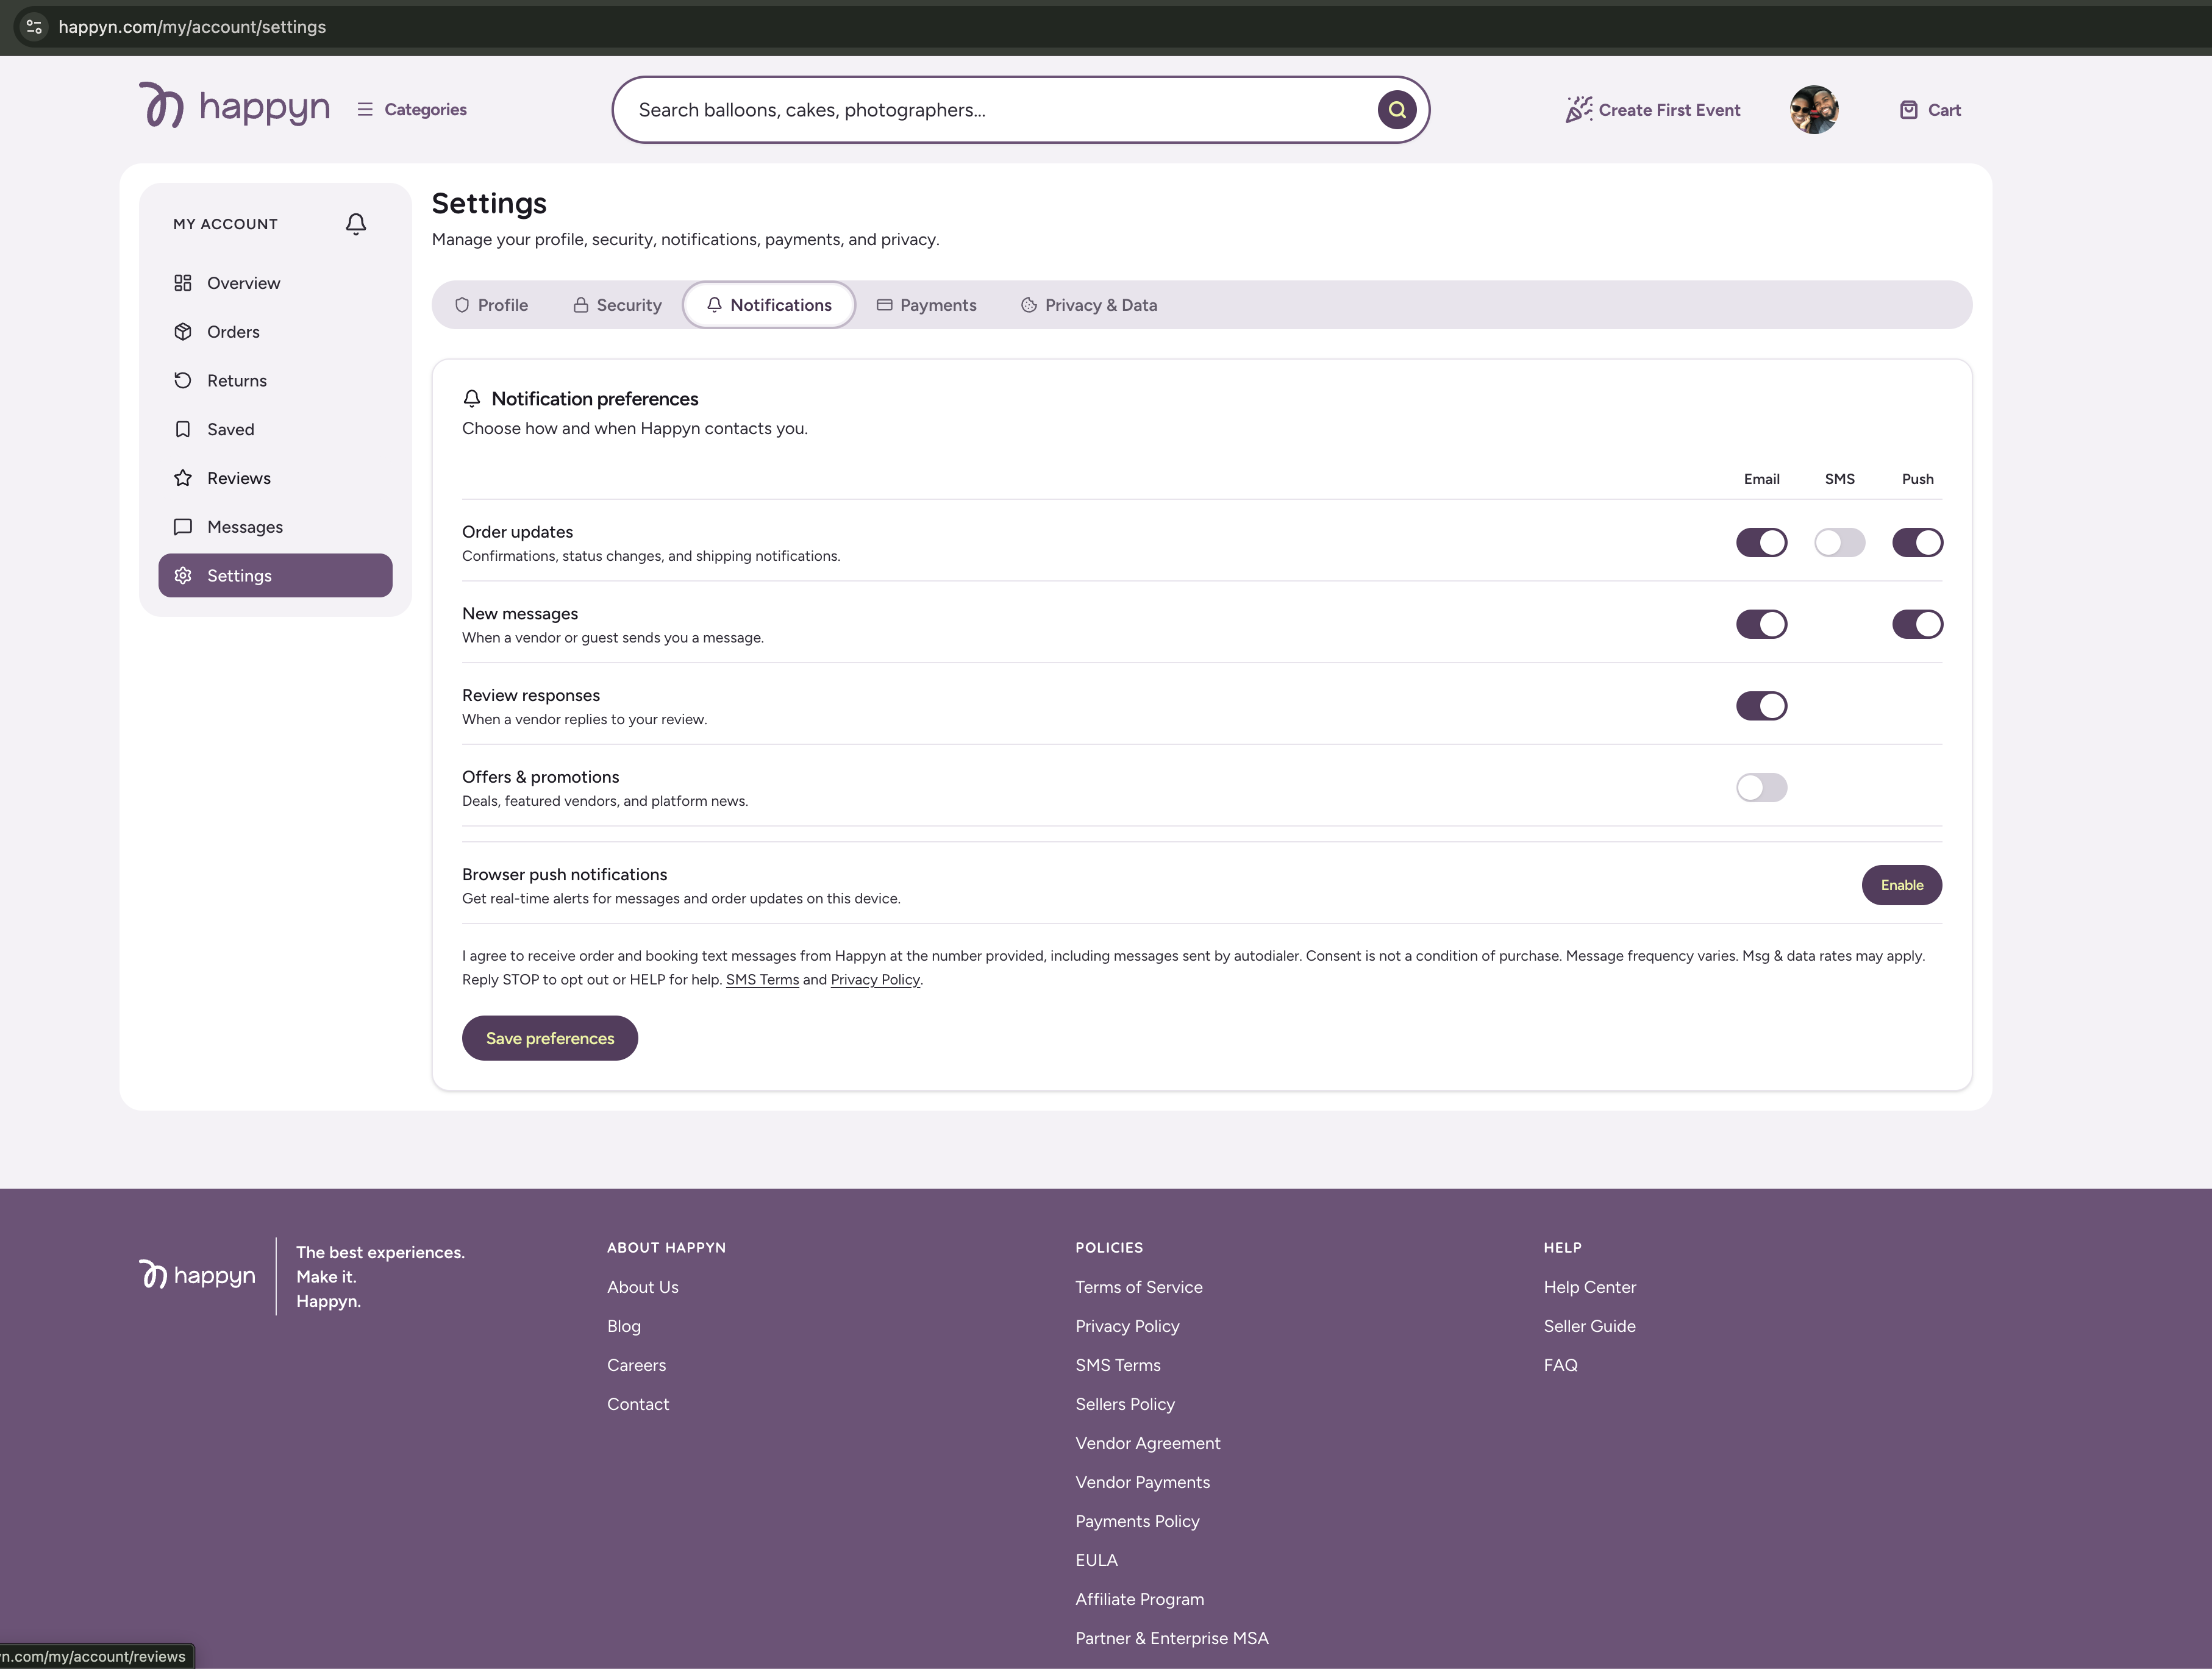
Task: Click the Save preferences button
Action: pos(550,1038)
